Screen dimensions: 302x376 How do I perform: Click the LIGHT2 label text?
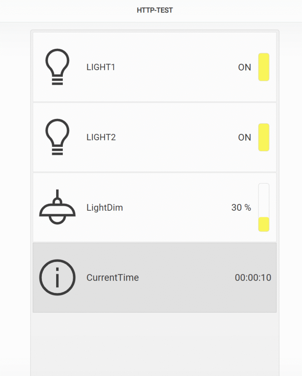pos(101,137)
